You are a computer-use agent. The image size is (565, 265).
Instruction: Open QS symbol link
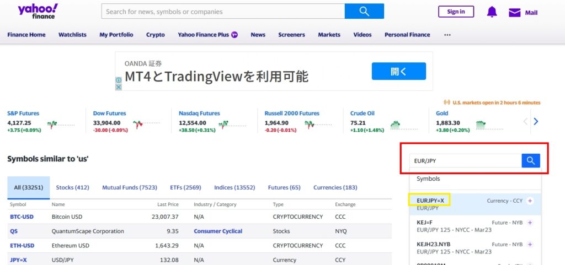[x=14, y=231]
